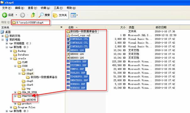Select REDO02.LOG file icon
The height and width of the screenshot is (113, 190).
pyautogui.click(x=68, y=54)
